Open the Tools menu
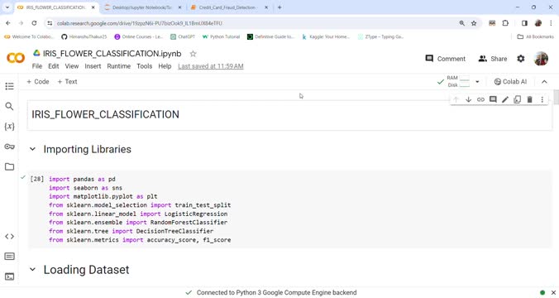559x298 pixels. pos(145,66)
